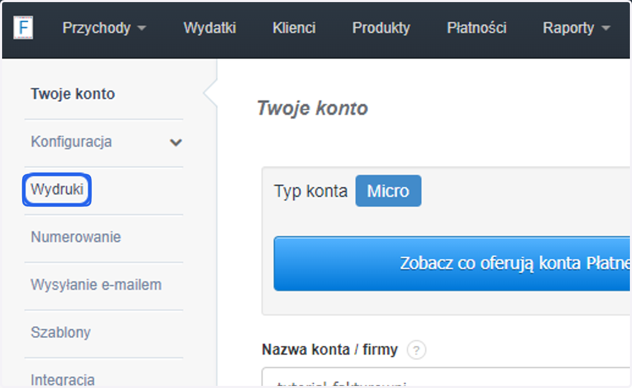Viewport: 632px width, 388px height.
Task: Select Szablony in the sidebar
Action: 61,333
